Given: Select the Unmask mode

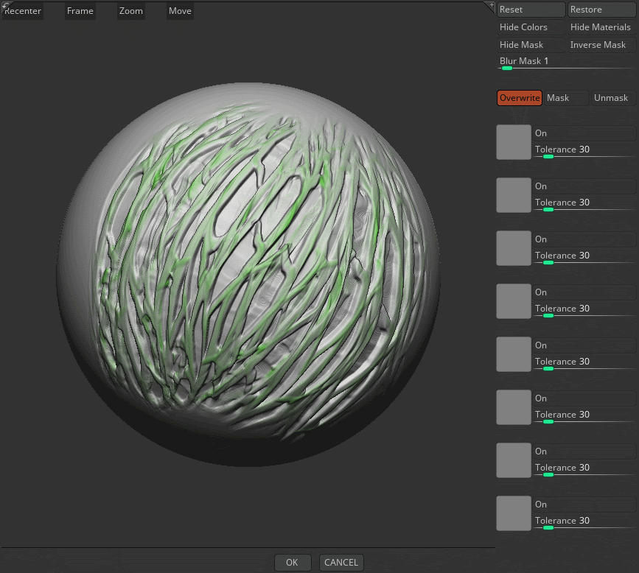Looking at the screenshot, I should pyautogui.click(x=614, y=98).
